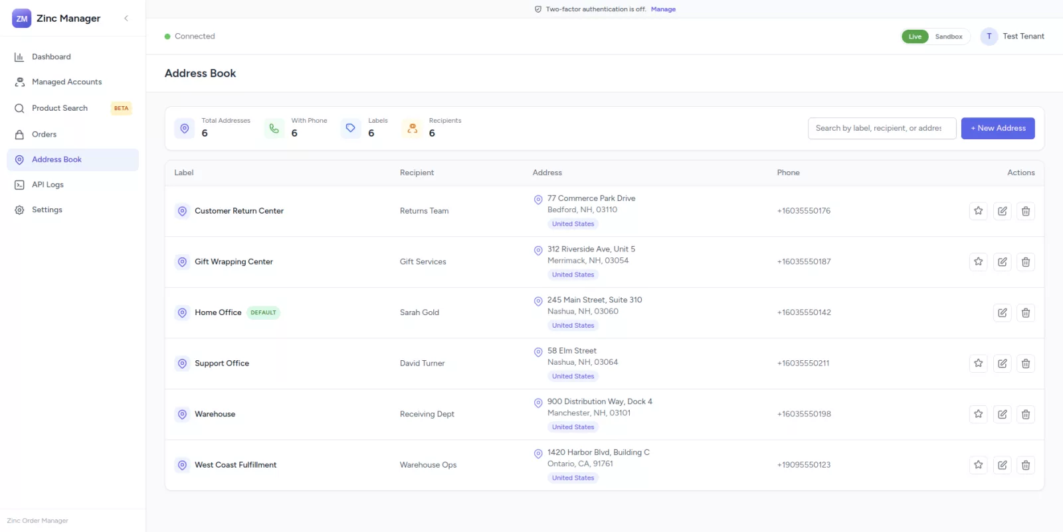Screen dimensions: 1063x532
Task: Edit the Customer Return Center address
Action: pyautogui.click(x=1002, y=211)
